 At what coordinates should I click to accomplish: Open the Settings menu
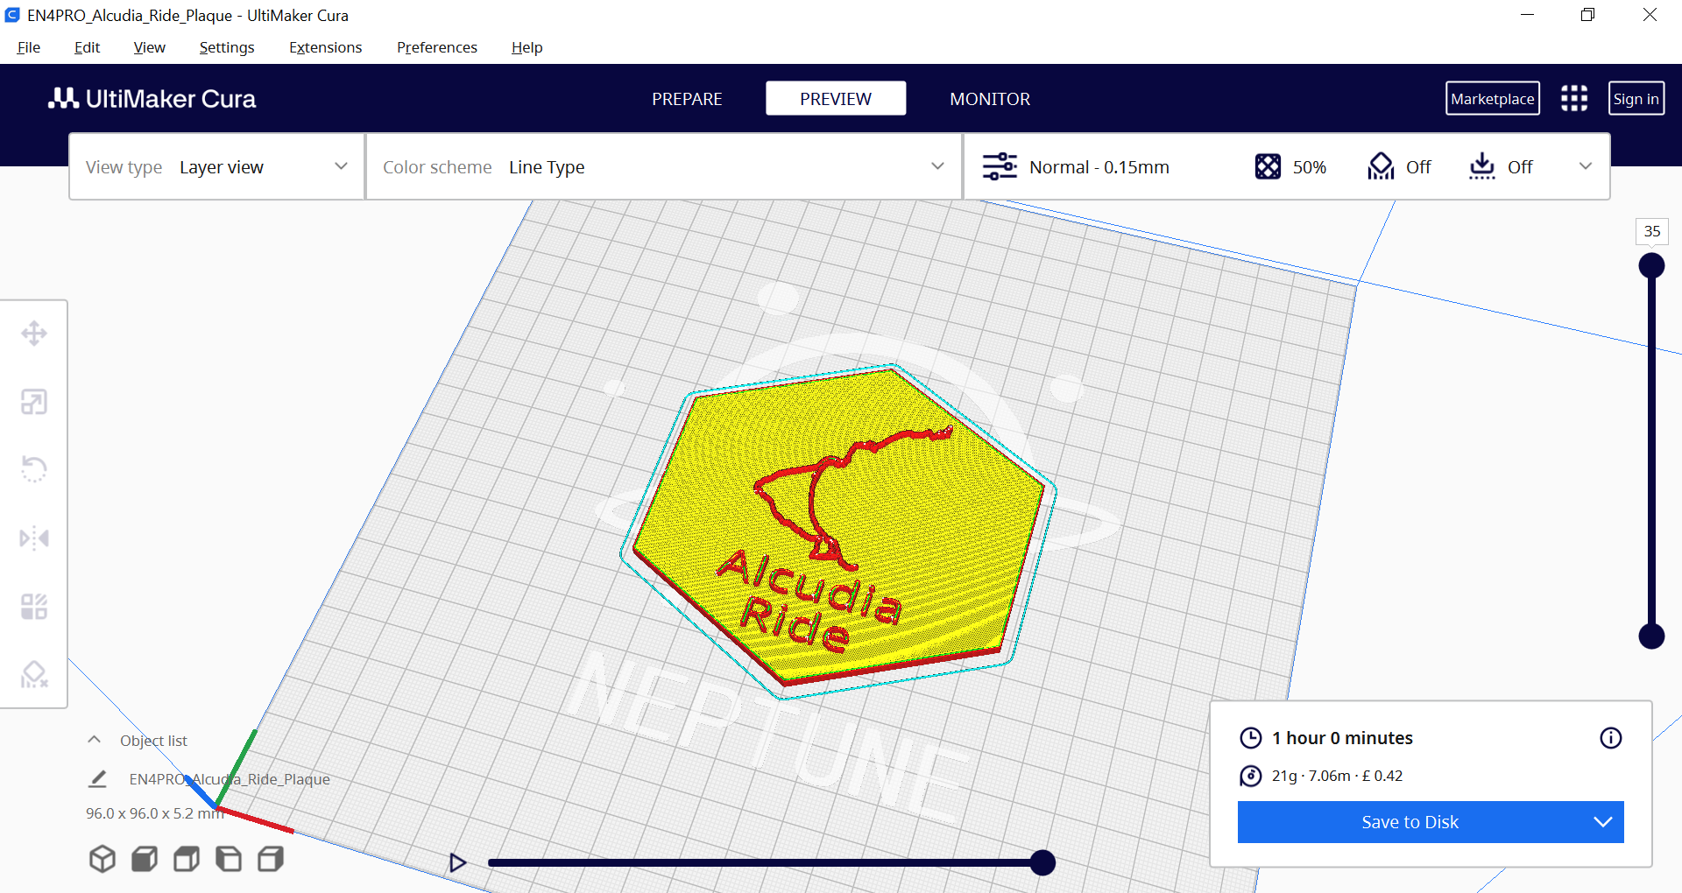(227, 47)
